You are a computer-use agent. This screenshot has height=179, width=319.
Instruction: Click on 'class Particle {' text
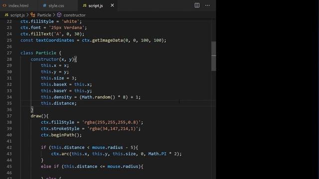pyautogui.click(x=41, y=53)
